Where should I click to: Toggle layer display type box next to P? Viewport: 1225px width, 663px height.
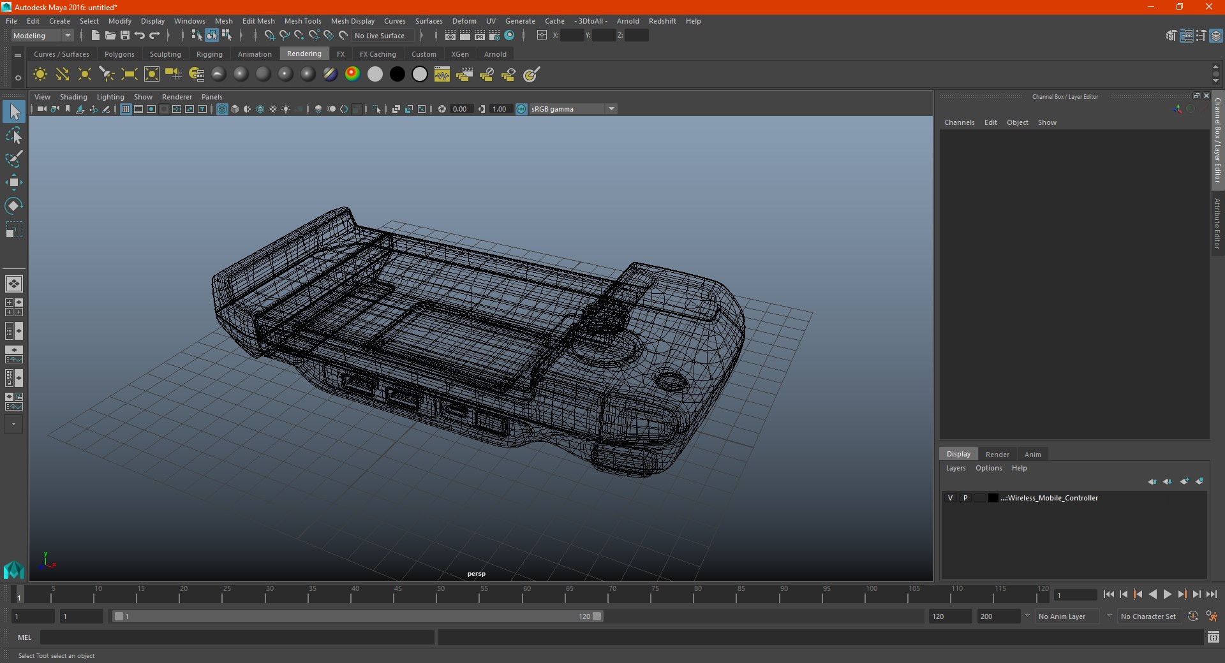coord(980,498)
